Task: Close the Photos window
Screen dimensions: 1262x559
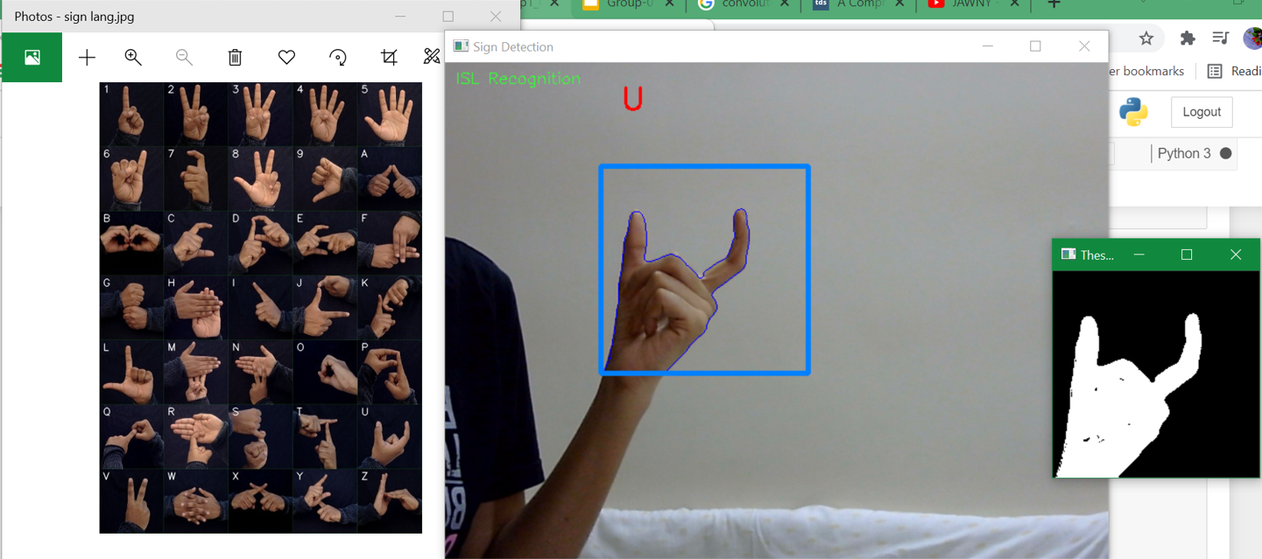Action: point(496,17)
